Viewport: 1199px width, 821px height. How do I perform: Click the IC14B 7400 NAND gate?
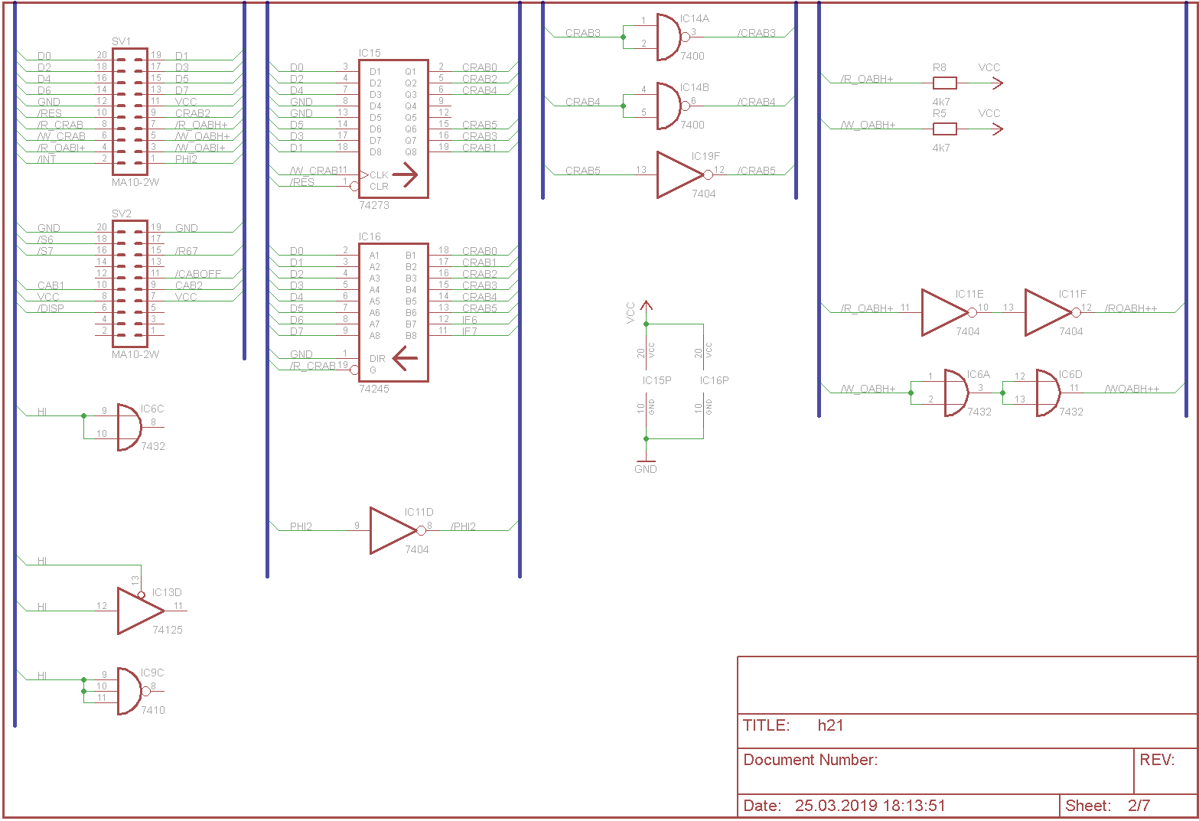tap(668, 106)
